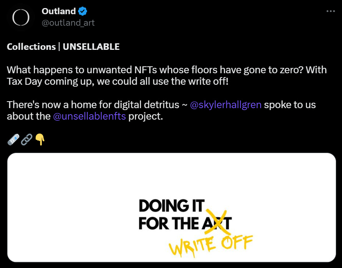Click the Tax Day write off sentence

click(117, 82)
